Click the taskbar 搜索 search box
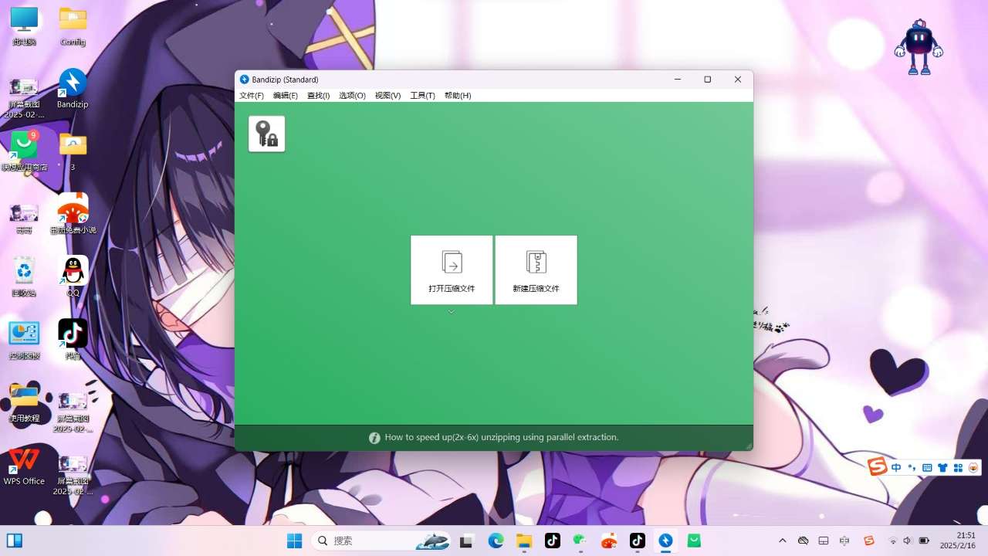The height and width of the screenshot is (556, 988). (x=382, y=541)
